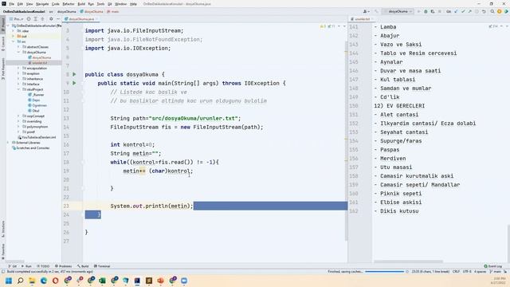Click the Run with Coverage toolbar icon
The width and height of the screenshot is (510, 287).
433,11
